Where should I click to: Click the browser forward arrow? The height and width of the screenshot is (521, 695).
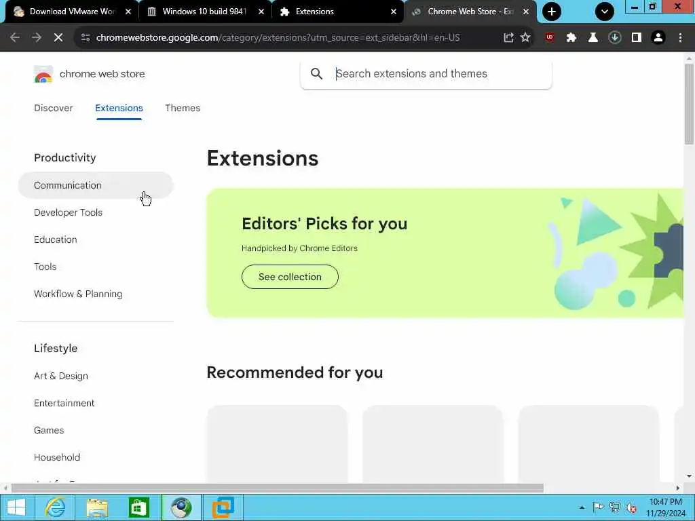pos(37,38)
